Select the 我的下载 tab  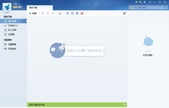coord(40,8)
